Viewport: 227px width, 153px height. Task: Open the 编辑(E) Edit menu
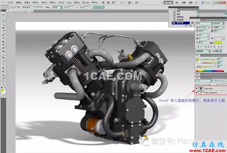pyautogui.click(x=19, y=3)
